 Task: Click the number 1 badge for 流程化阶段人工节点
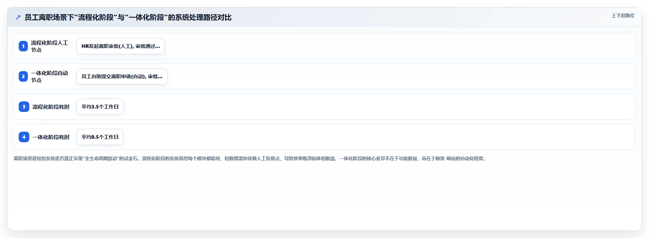point(23,46)
